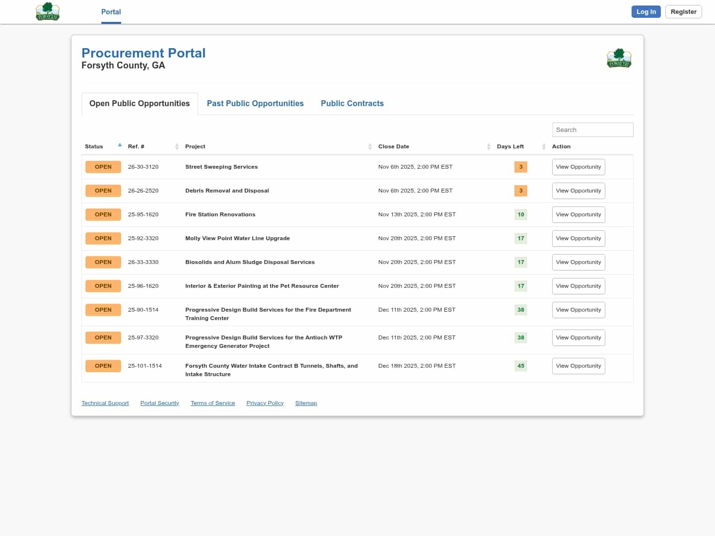Sort table by Status column arrow

pyautogui.click(x=120, y=146)
